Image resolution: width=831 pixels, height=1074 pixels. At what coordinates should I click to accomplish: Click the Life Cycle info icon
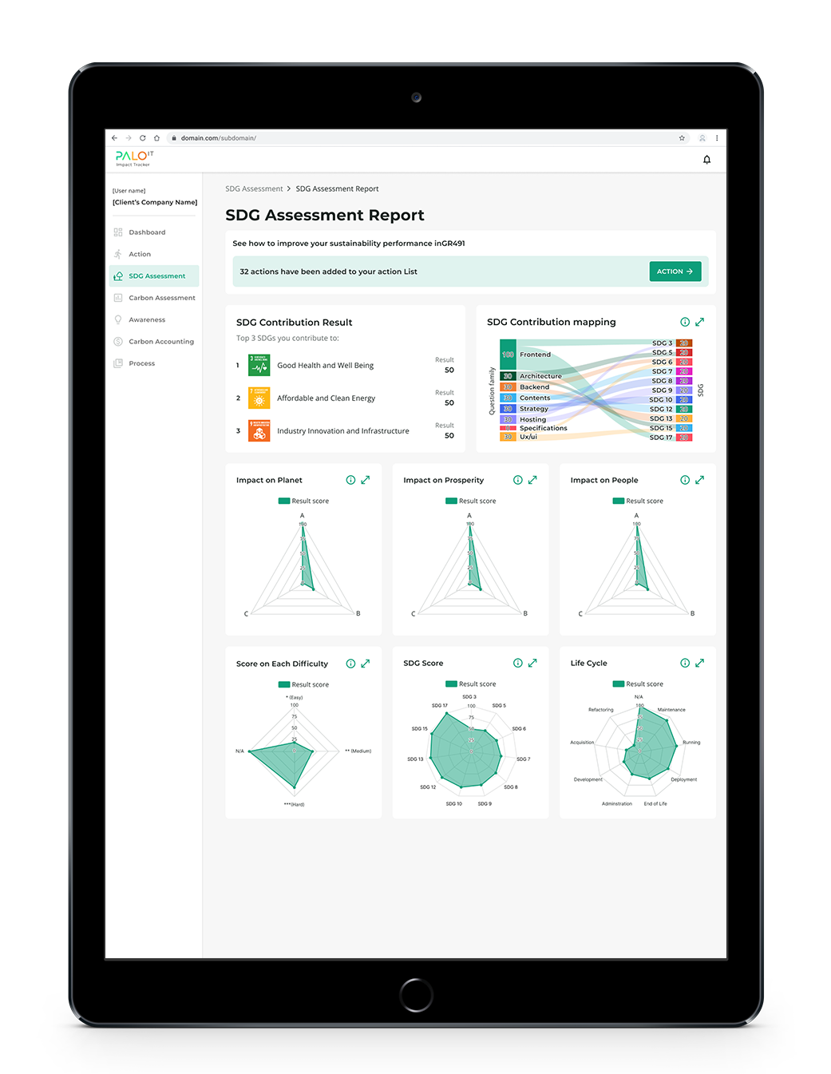coord(685,663)
